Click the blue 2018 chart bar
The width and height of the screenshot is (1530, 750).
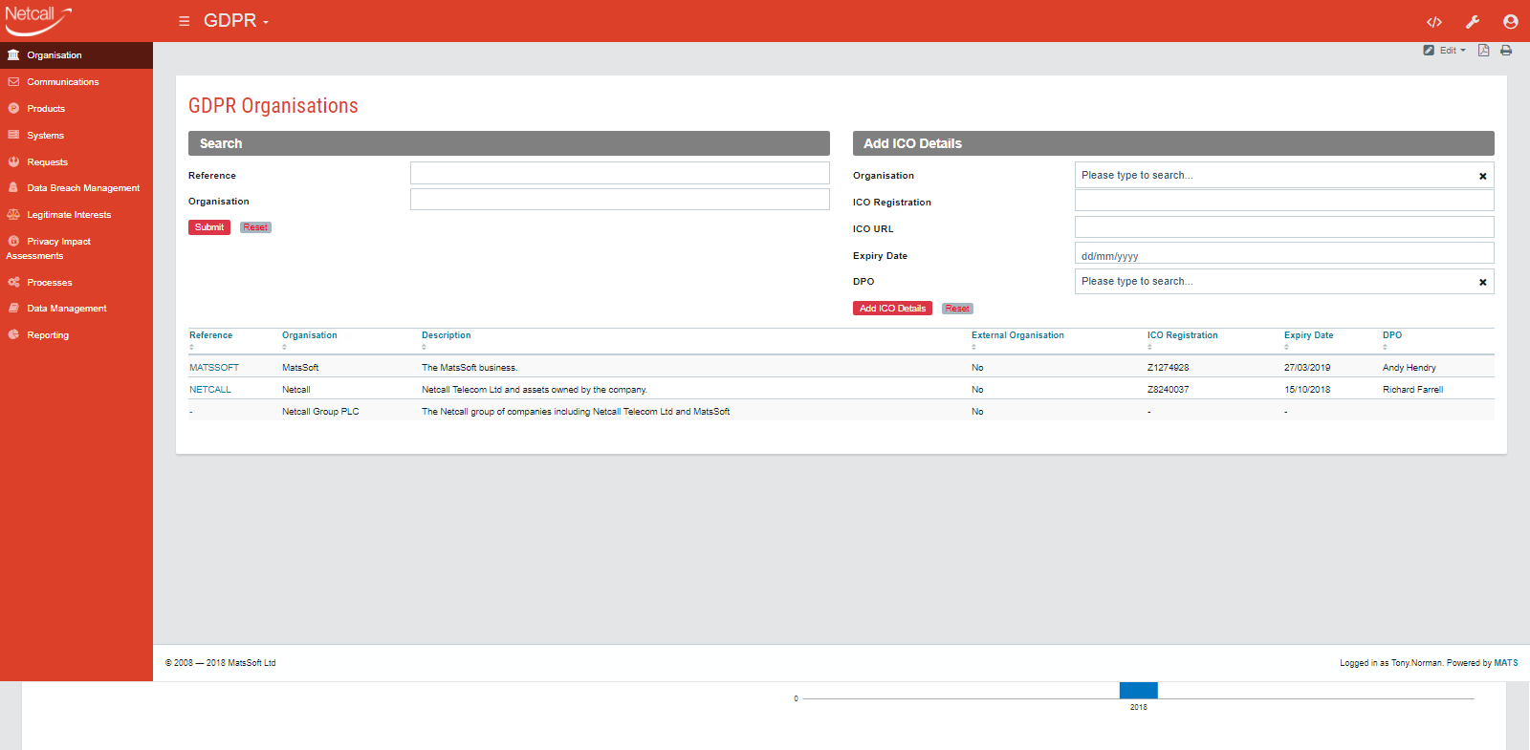click(1138, 690)
